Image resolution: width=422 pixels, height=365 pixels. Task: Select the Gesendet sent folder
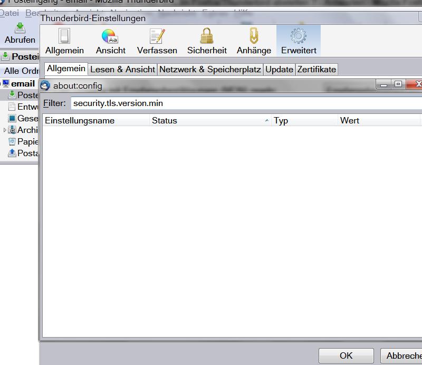pyautogui.click(x=23, y=118)
